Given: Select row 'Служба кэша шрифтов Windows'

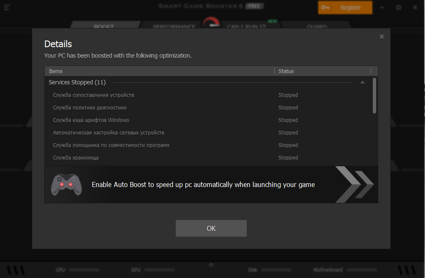Looking at the screenshot, I should (x=209, y=120).
